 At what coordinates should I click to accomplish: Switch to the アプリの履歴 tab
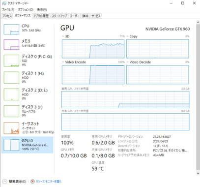click(x=41, y=16)
